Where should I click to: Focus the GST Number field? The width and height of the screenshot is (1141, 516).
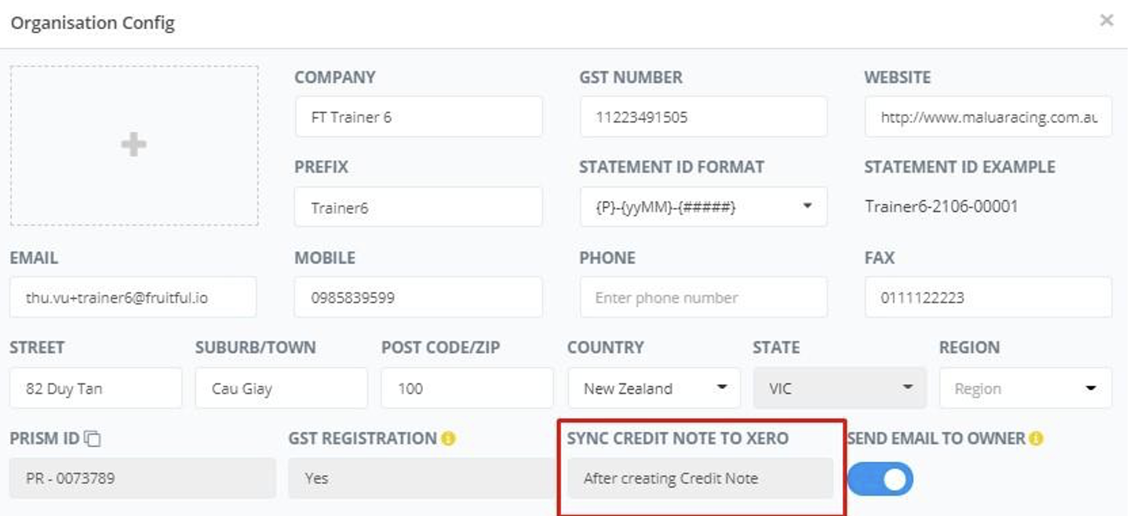(x=702, y=117)
